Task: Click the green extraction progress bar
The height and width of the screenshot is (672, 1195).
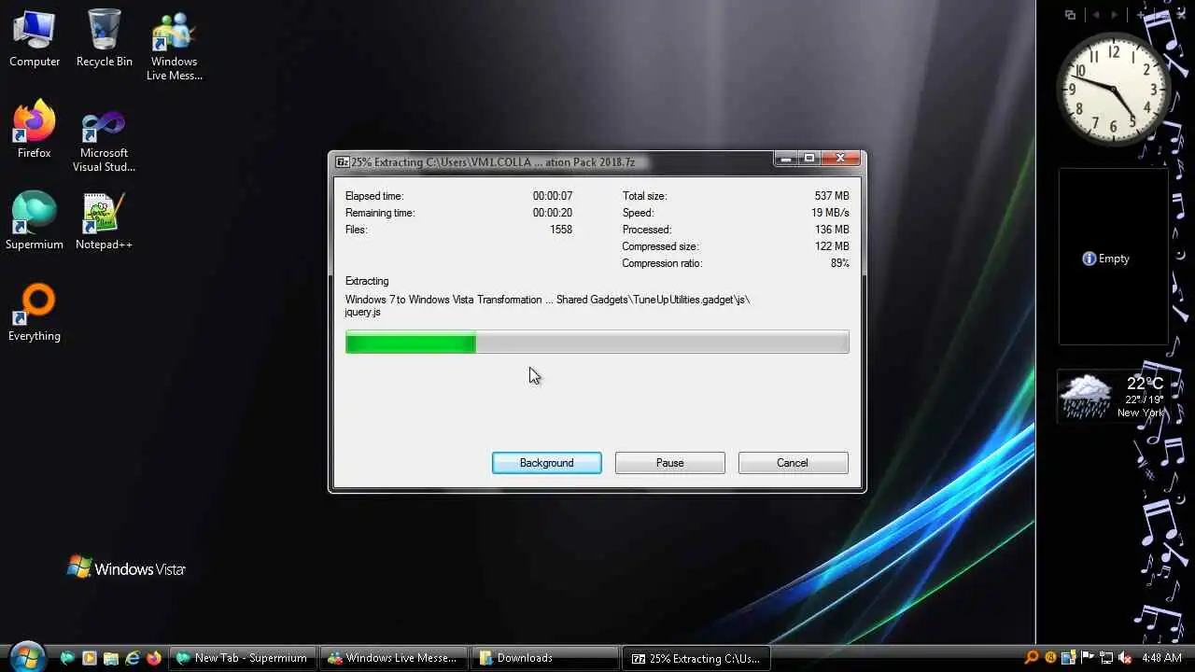Action: coord(597,343)
